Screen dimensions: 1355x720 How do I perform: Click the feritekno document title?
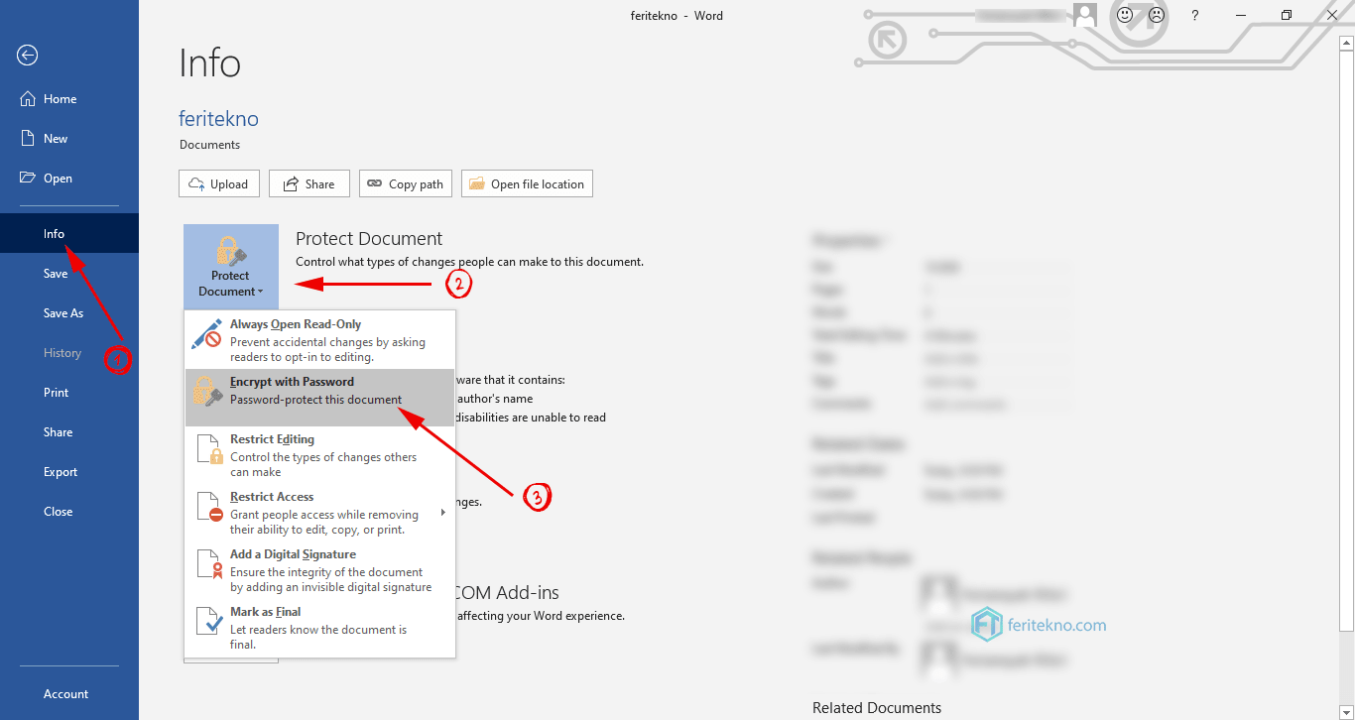point(218,118)
